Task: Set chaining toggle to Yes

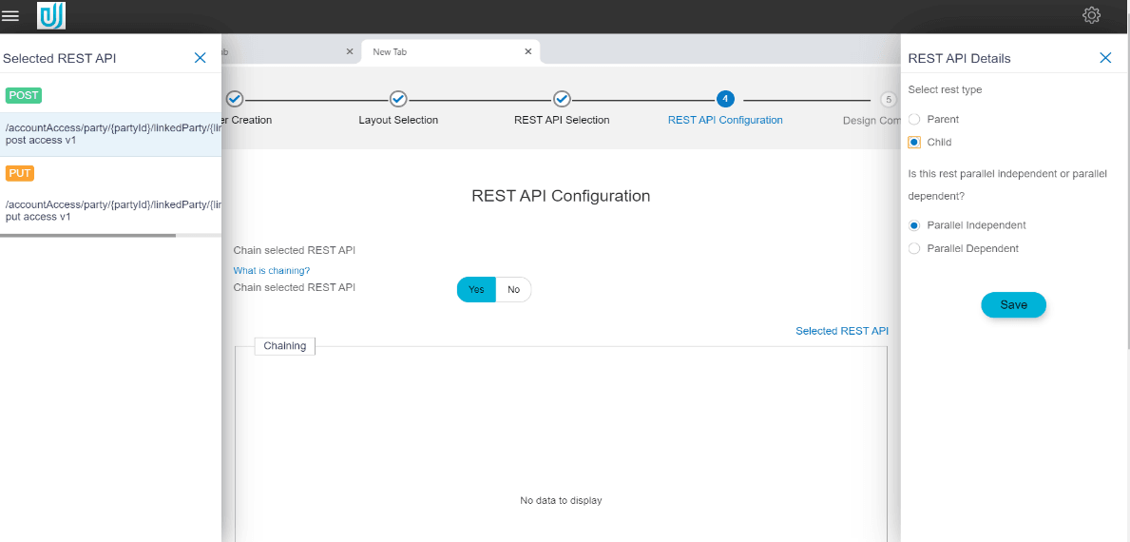Action: click(476, 290)
